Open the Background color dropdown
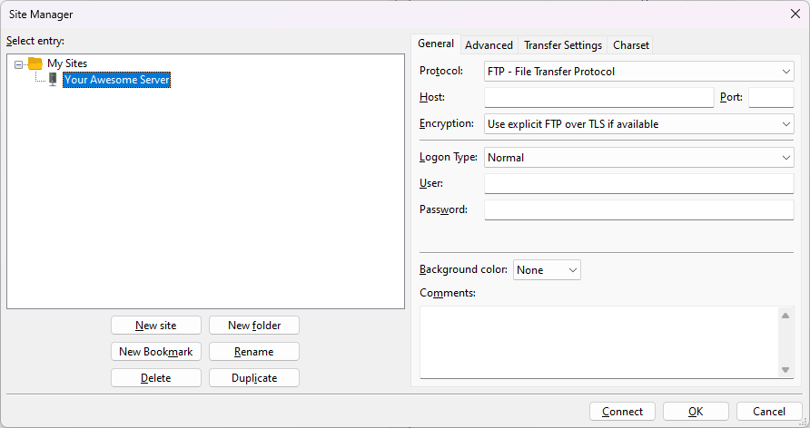The height and width of the screenshot is (428, 810). (547, 270)
